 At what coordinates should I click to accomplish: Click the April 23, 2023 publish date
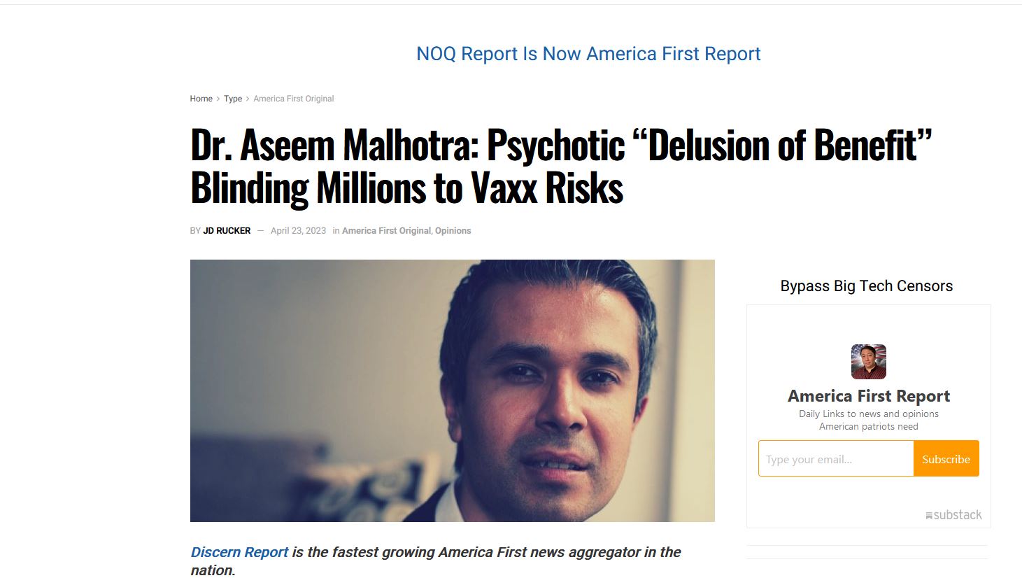pyautogui.click(x=298, y=231)
